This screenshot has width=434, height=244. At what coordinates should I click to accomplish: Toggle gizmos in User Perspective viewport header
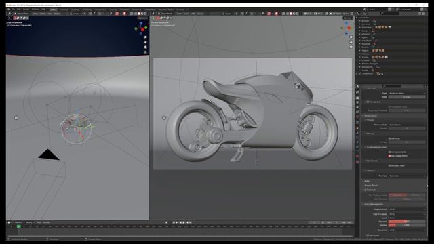click(117, 14)
